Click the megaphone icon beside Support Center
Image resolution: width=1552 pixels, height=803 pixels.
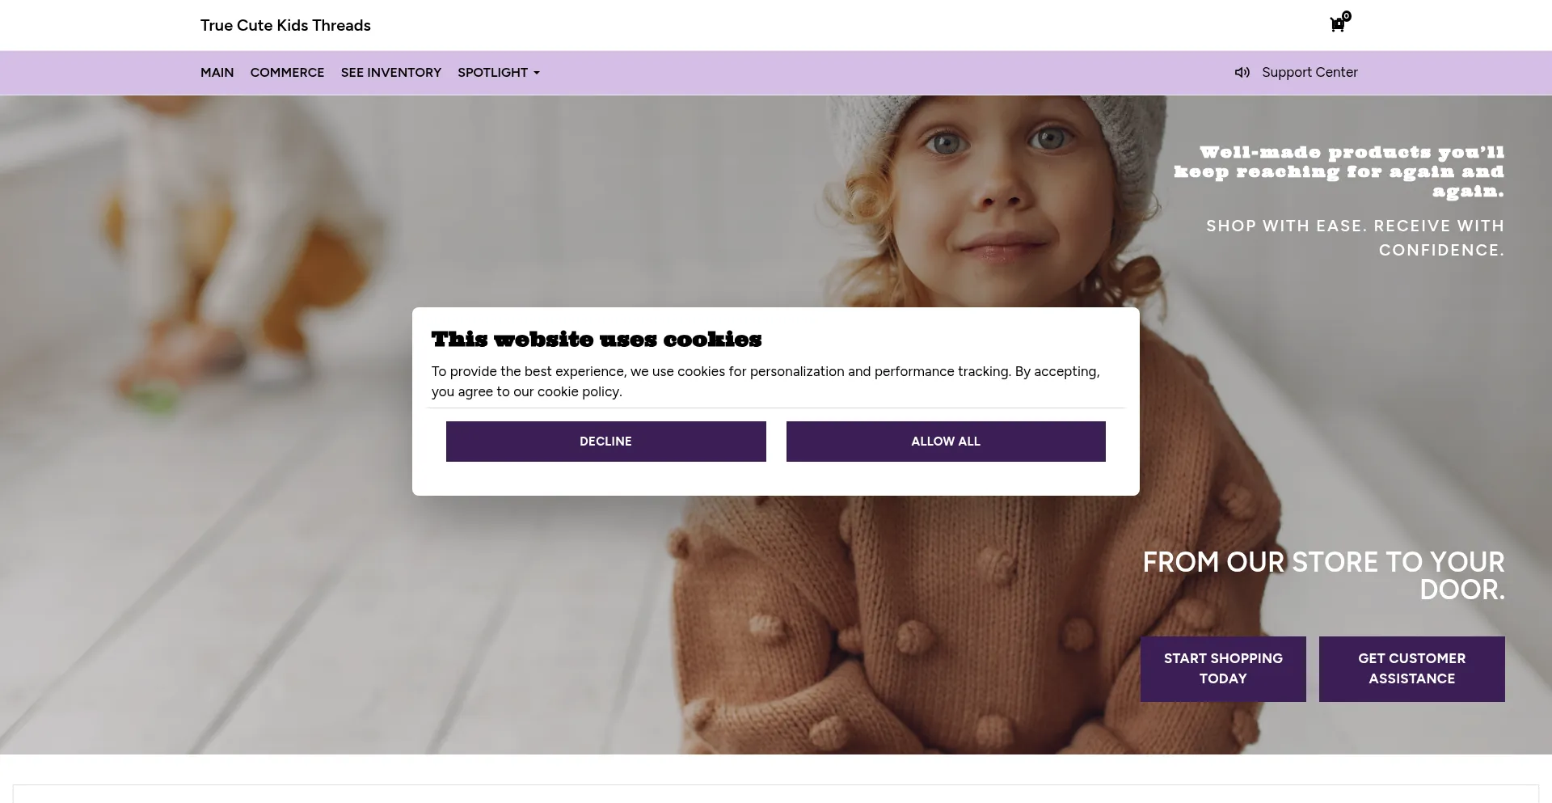1242,73
